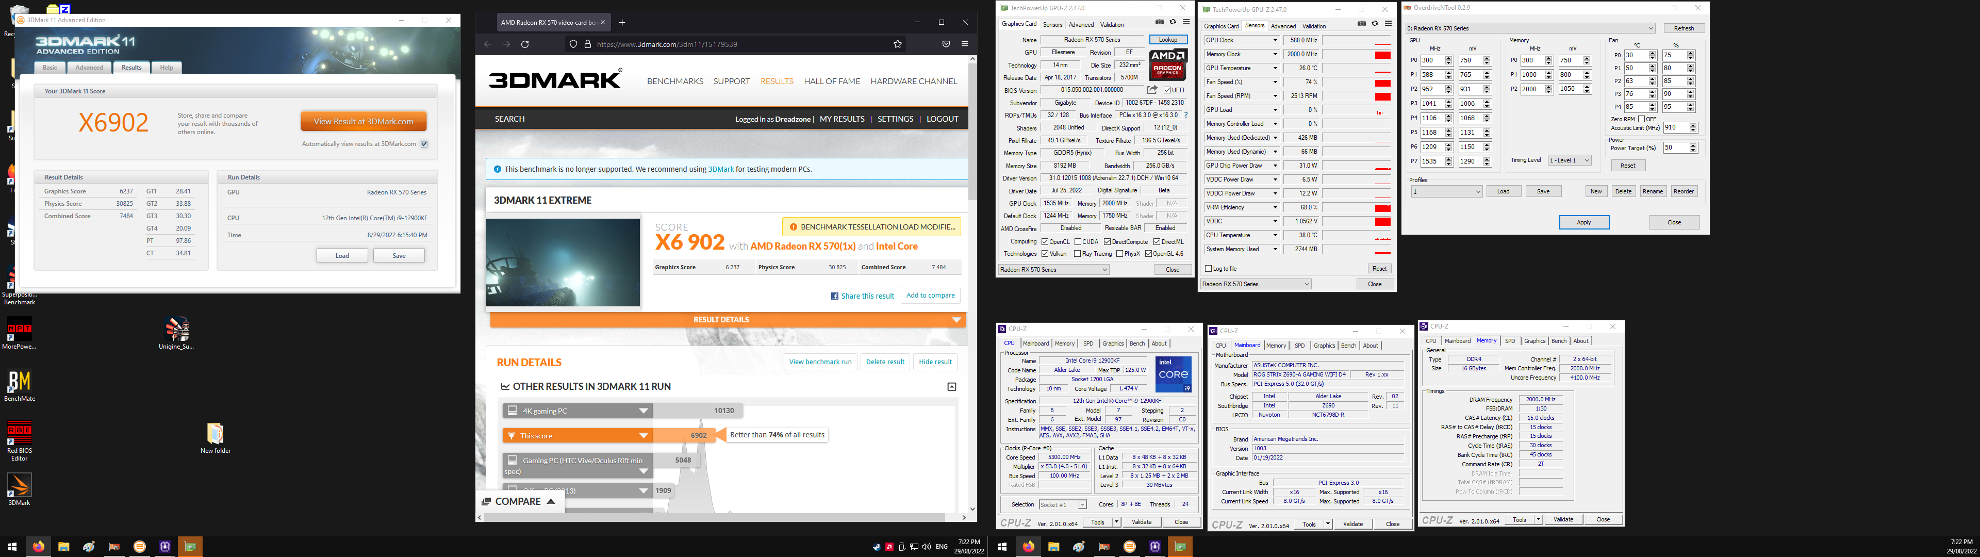This screenshot has height=557, width=1980.
Task: Open VDDC sensor dropdown arrow
Action: coord(1275,221)
